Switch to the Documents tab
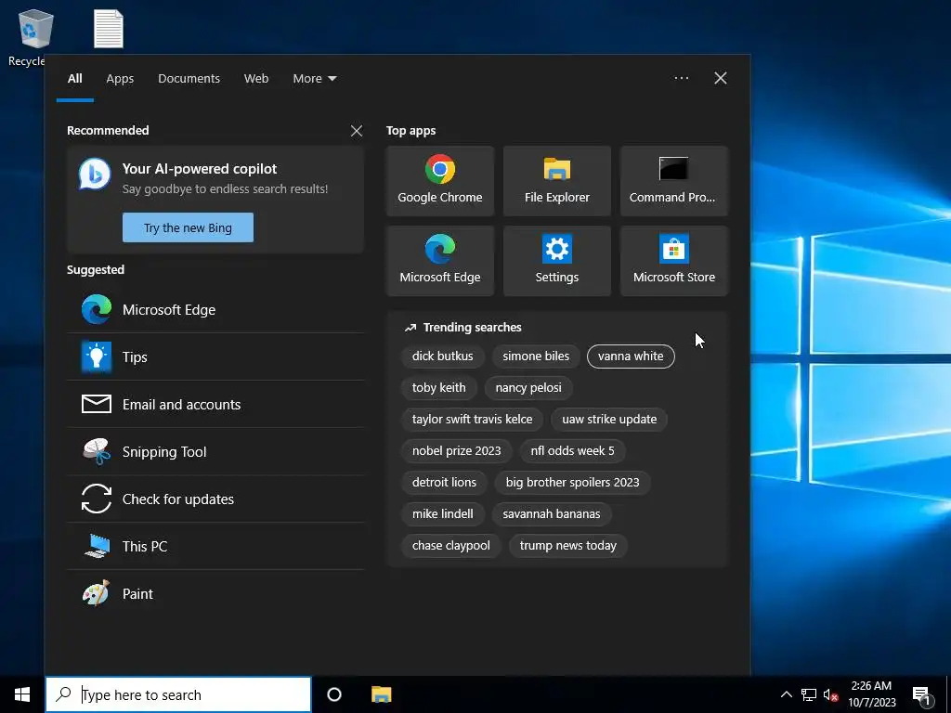 point(189,78)
